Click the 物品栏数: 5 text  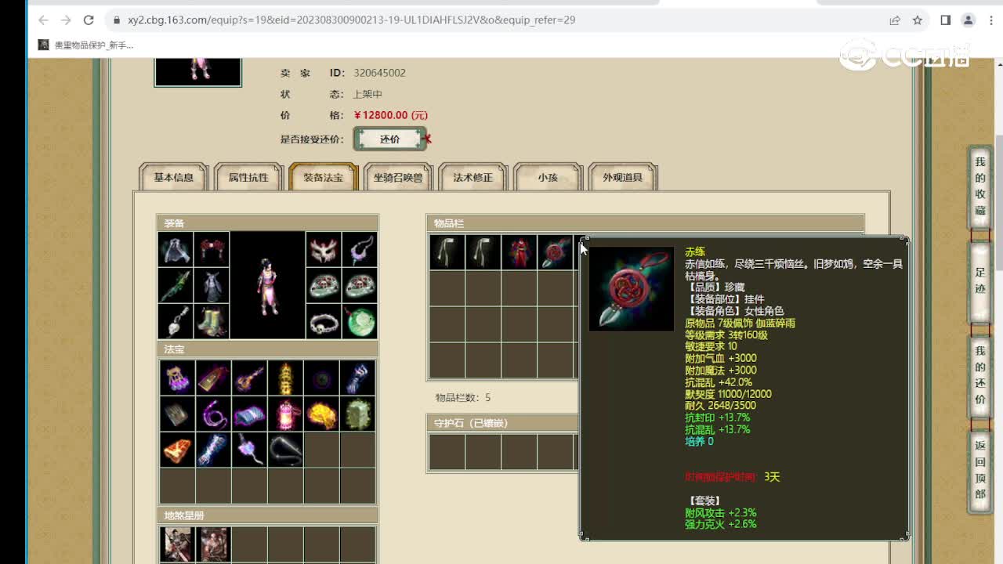tap(463, 398)
